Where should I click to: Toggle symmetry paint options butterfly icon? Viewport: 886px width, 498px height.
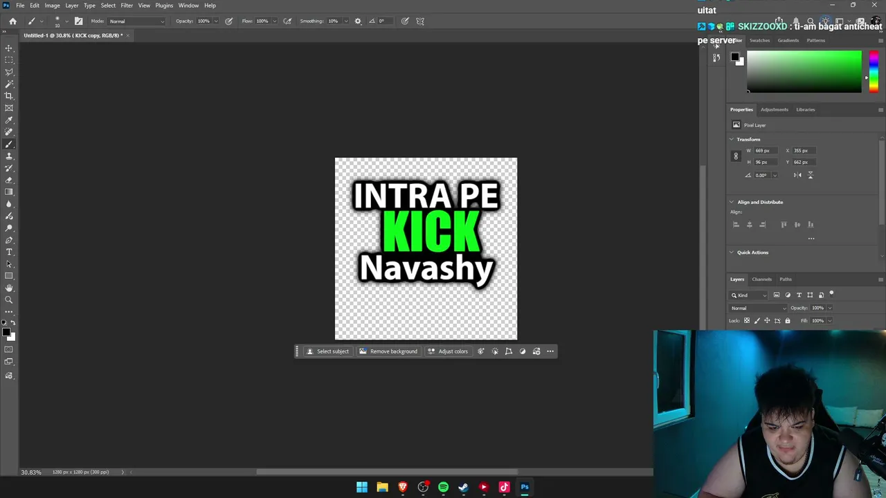click(x=420, y=21)
